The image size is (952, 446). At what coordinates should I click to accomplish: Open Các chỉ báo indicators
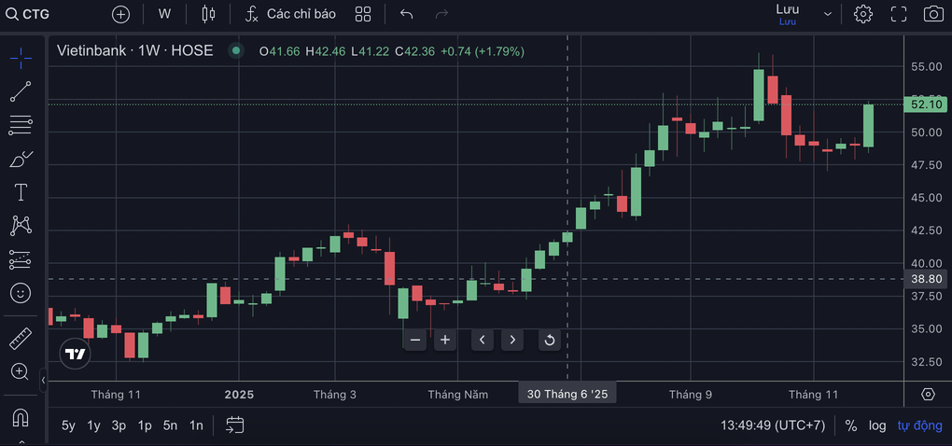tap(290, 14)
